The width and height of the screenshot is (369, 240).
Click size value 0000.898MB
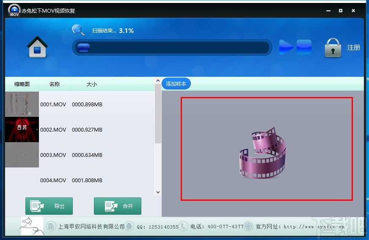[87, 105]
